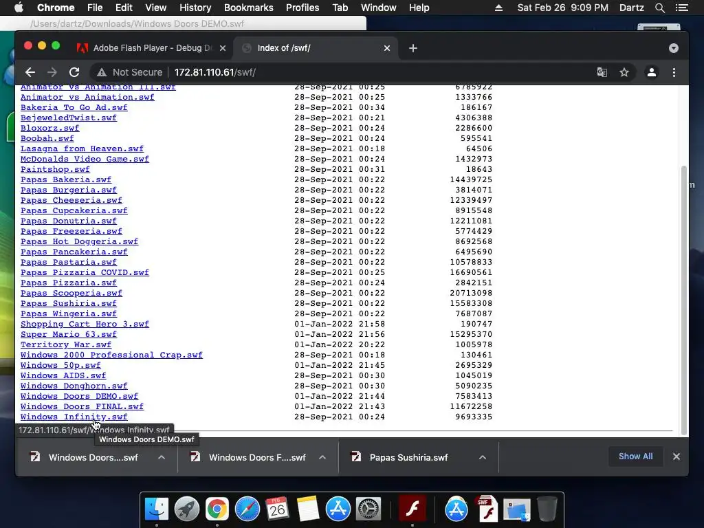Open the Windows Doors FINAL.swf link

click(82, 407)
